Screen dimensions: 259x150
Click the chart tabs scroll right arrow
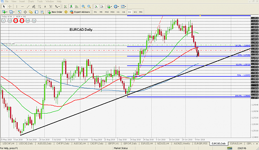[257, 144]
